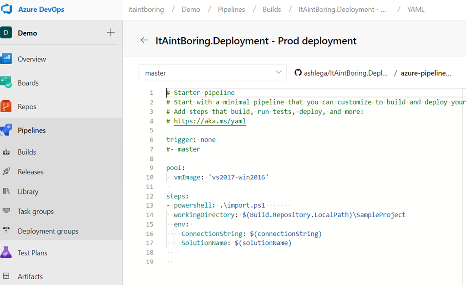
Task: Click the Library books icon
Action: point(6,191)
